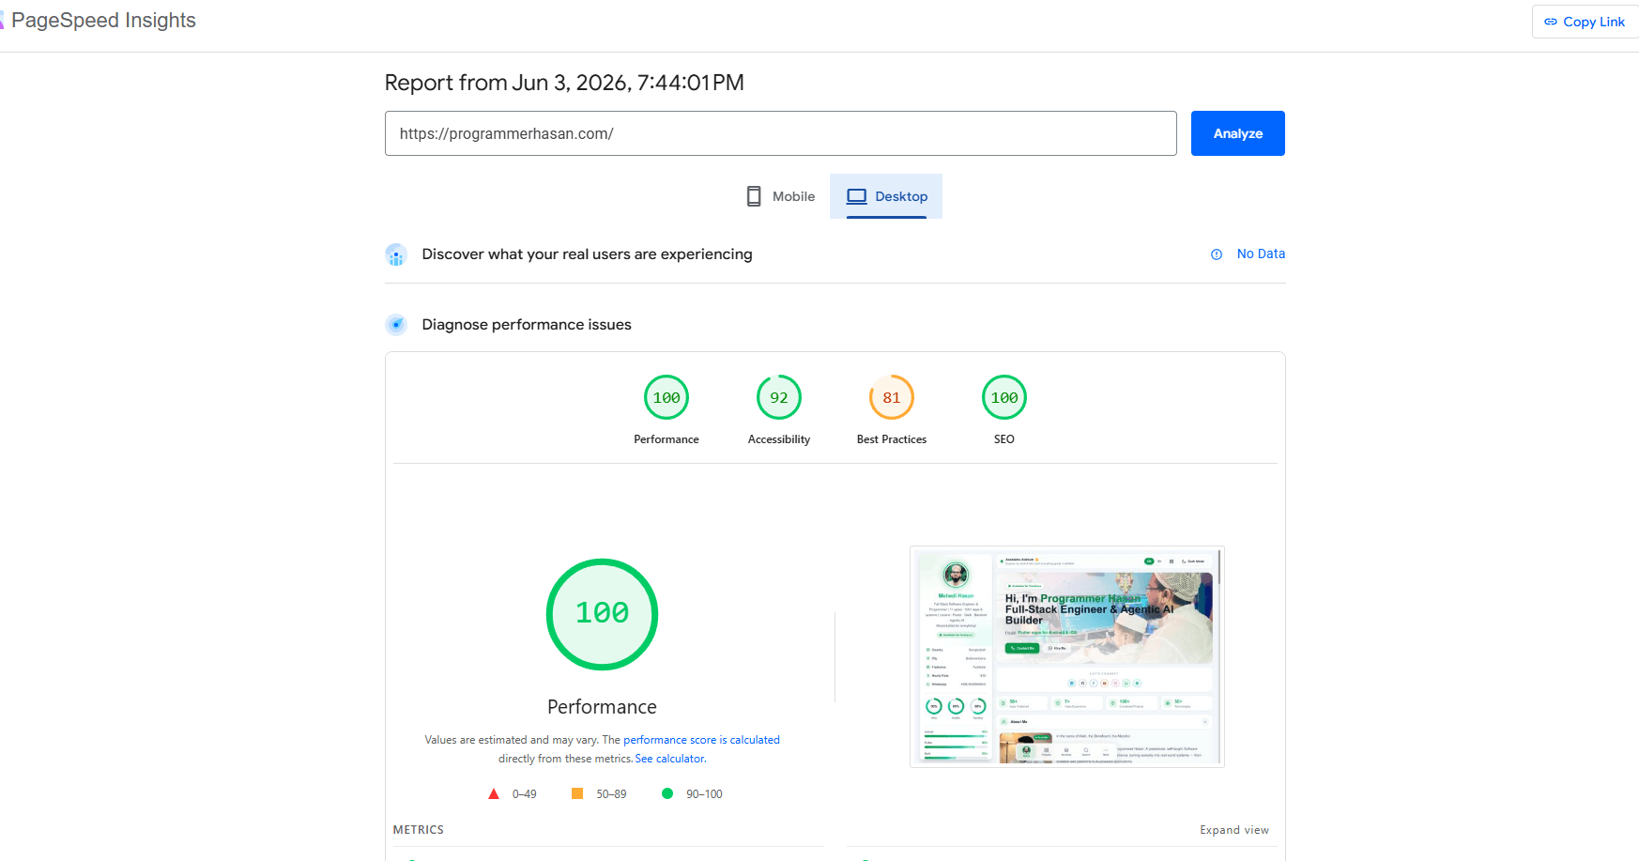
Task: Click the SEO label
Action: pyautogui.click(x=1004, y=439)
